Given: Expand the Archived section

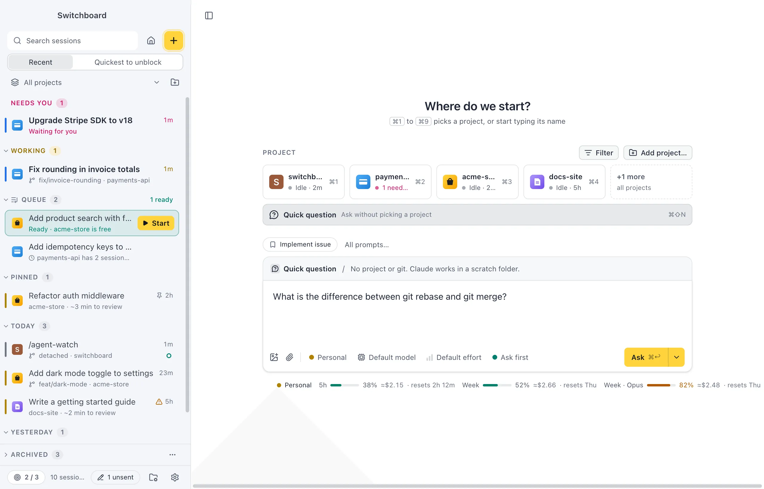Looking at the screenshot, I should [x=6, y=455].
